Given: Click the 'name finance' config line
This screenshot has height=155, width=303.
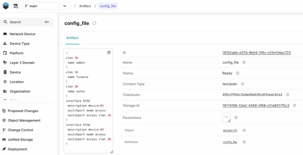Looking at the screenshot, I should 78,77.
